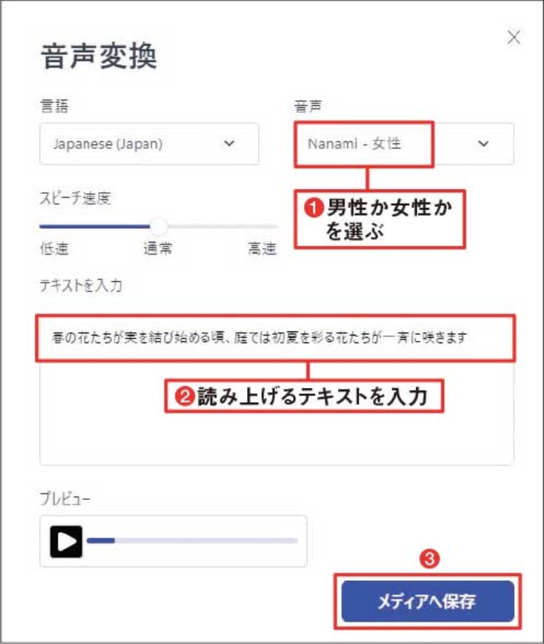
Task: Save to media with メディアへ保存
Action: coord(428,601)
